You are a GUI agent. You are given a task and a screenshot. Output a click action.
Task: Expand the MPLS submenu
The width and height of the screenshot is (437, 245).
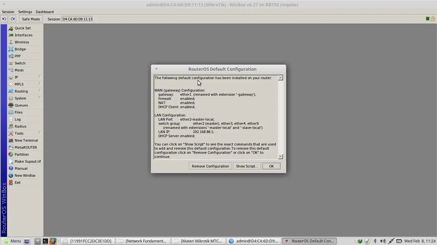[x=25, y=84]
